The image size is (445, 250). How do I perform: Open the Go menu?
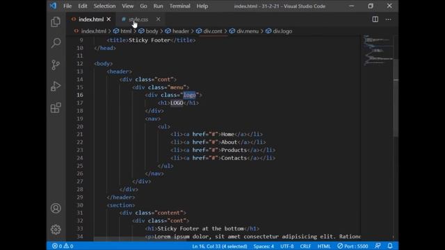pos(143,6)
